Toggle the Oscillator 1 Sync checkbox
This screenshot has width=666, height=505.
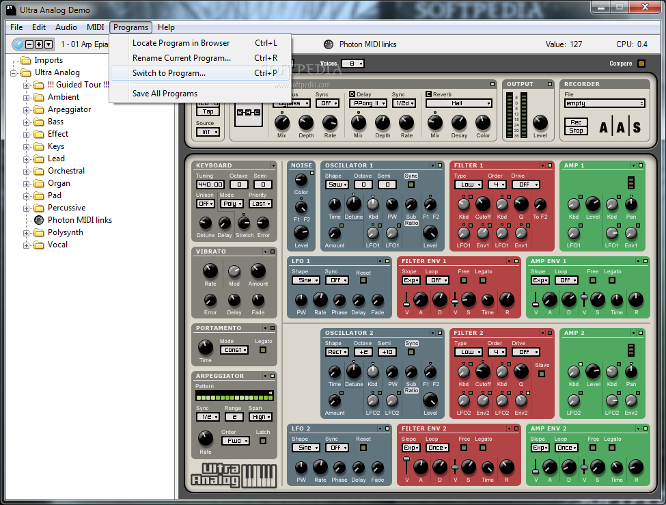tap(411, 185)
